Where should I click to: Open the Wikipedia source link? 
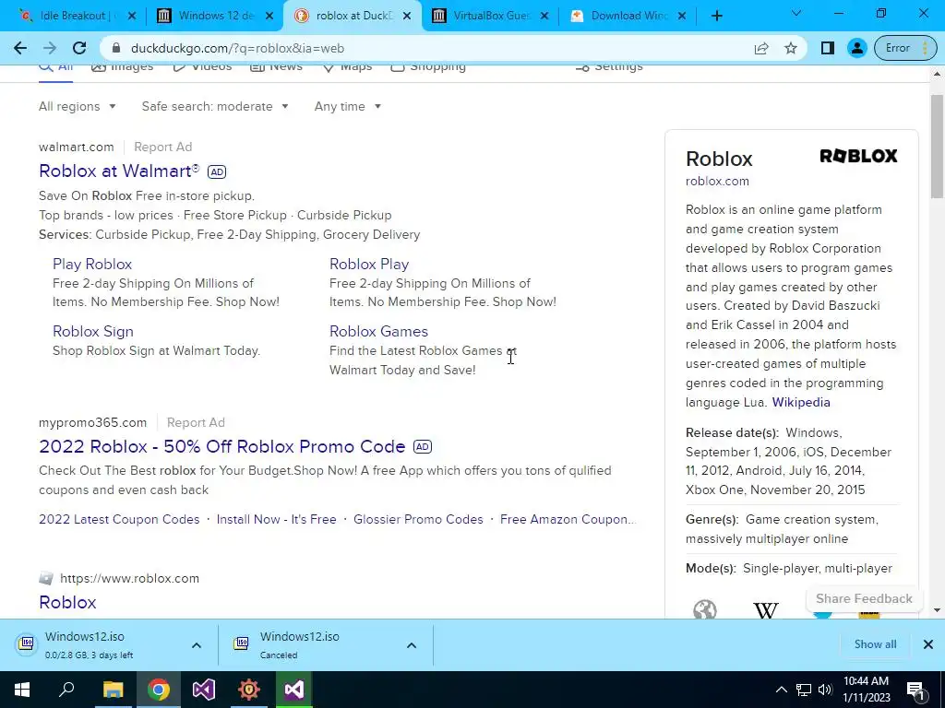[801, 403]
